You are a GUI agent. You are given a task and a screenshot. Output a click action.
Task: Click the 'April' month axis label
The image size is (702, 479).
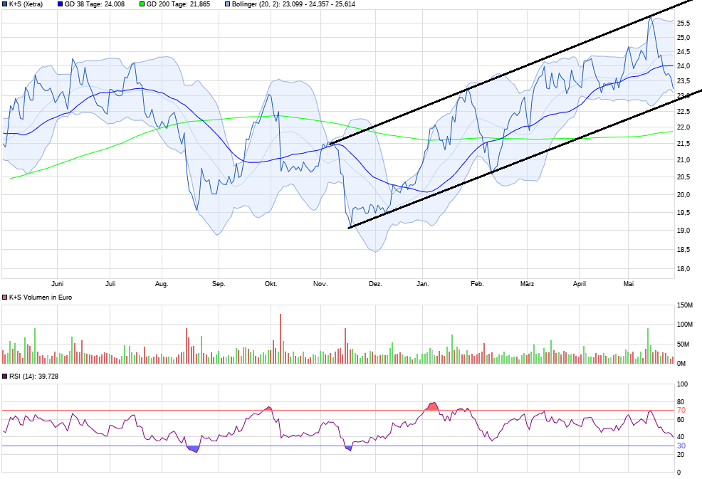(x=580, y=284)
